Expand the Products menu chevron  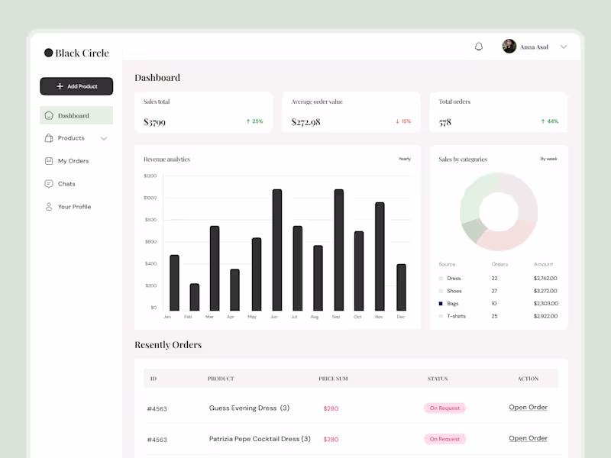point(105,138)
